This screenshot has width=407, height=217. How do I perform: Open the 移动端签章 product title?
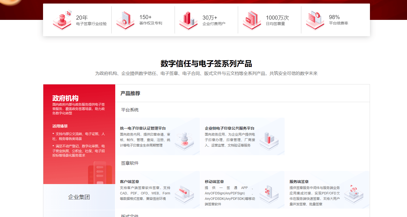pos(214,182)
